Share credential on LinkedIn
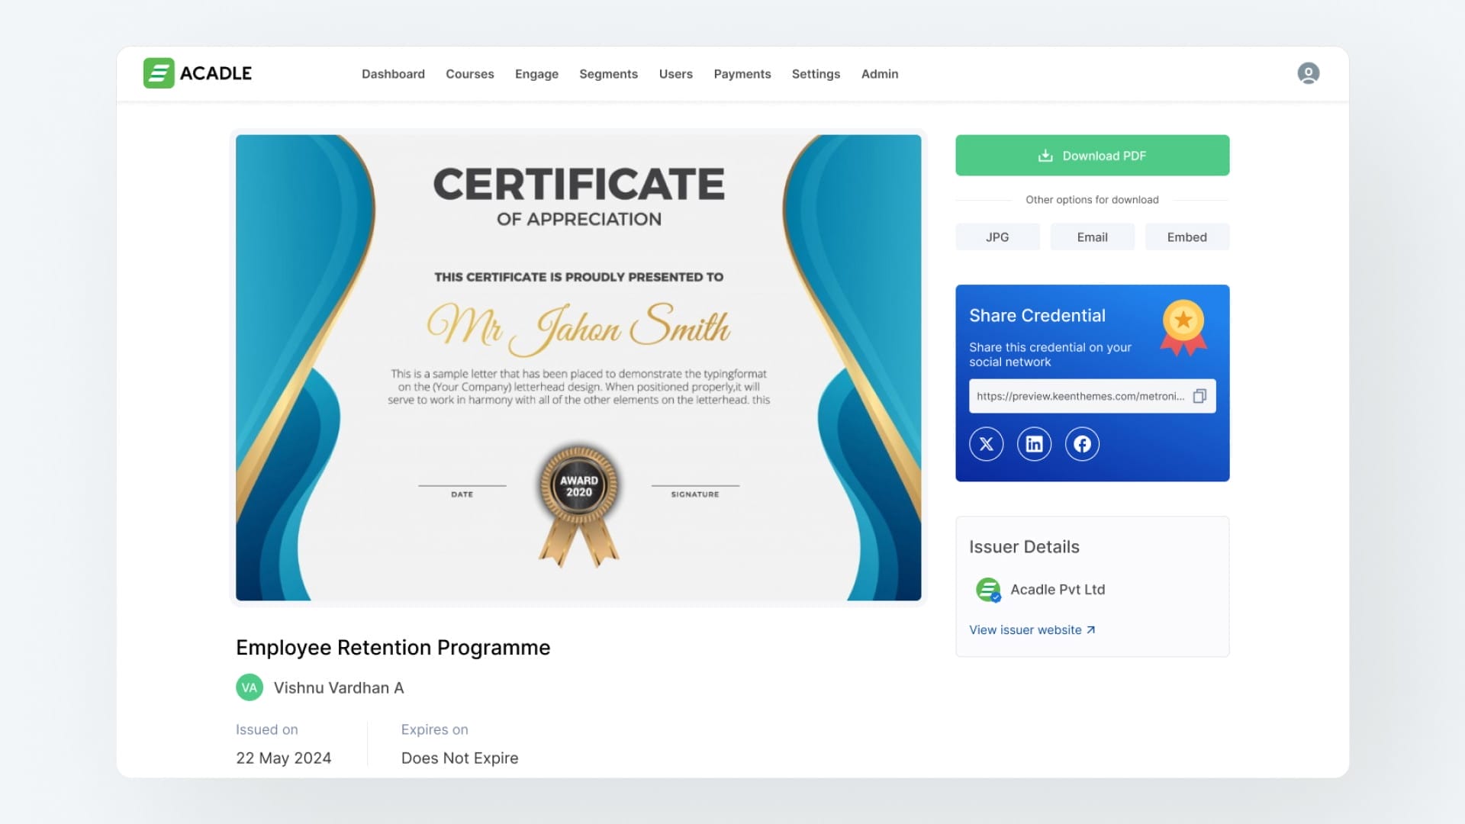 [1034, 444]
